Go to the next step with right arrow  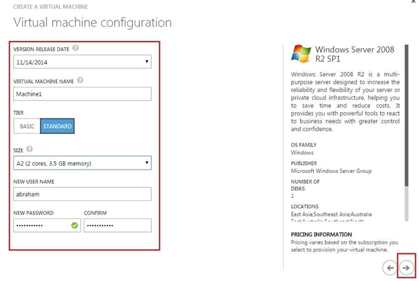pos(406,267)
